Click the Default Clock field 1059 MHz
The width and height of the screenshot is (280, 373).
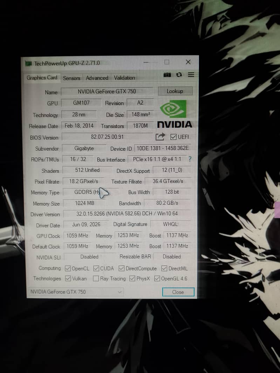point(77,246)
